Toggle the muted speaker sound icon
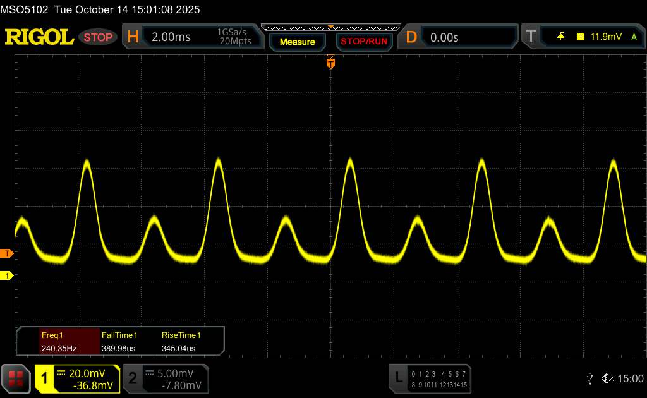Image resolution: width=647 pixels, height=398 pixels. (x=607, y=378)
